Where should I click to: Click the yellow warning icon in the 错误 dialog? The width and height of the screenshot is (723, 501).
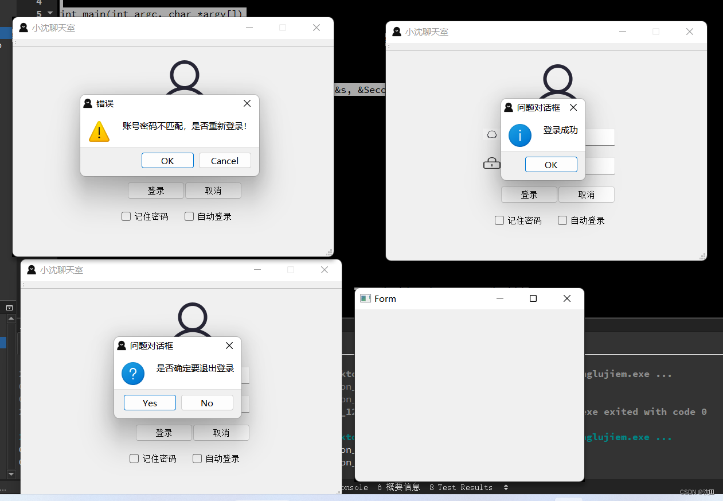pos(99,131)
